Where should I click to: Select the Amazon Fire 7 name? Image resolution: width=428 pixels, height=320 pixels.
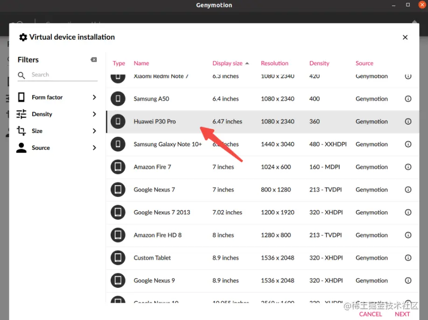152,167
